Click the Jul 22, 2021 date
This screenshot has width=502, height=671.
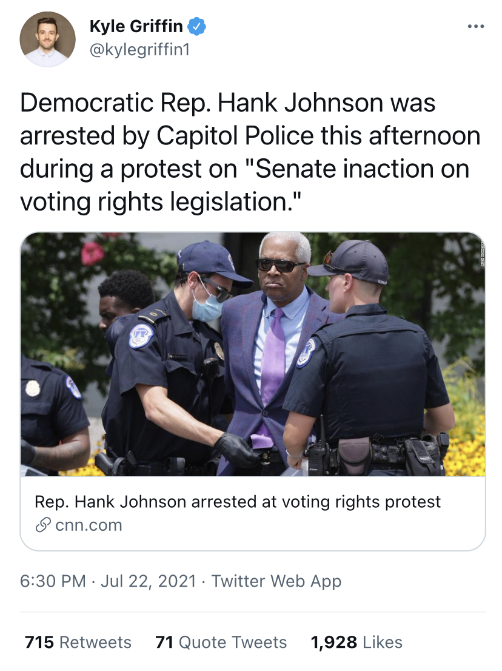tap(148, 581)
